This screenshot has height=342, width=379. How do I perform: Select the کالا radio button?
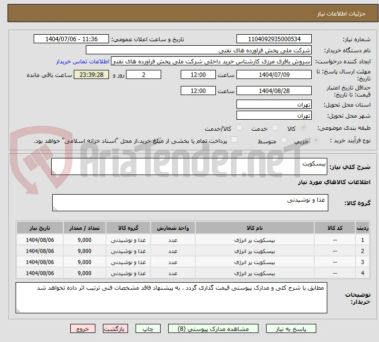point(303,128)
